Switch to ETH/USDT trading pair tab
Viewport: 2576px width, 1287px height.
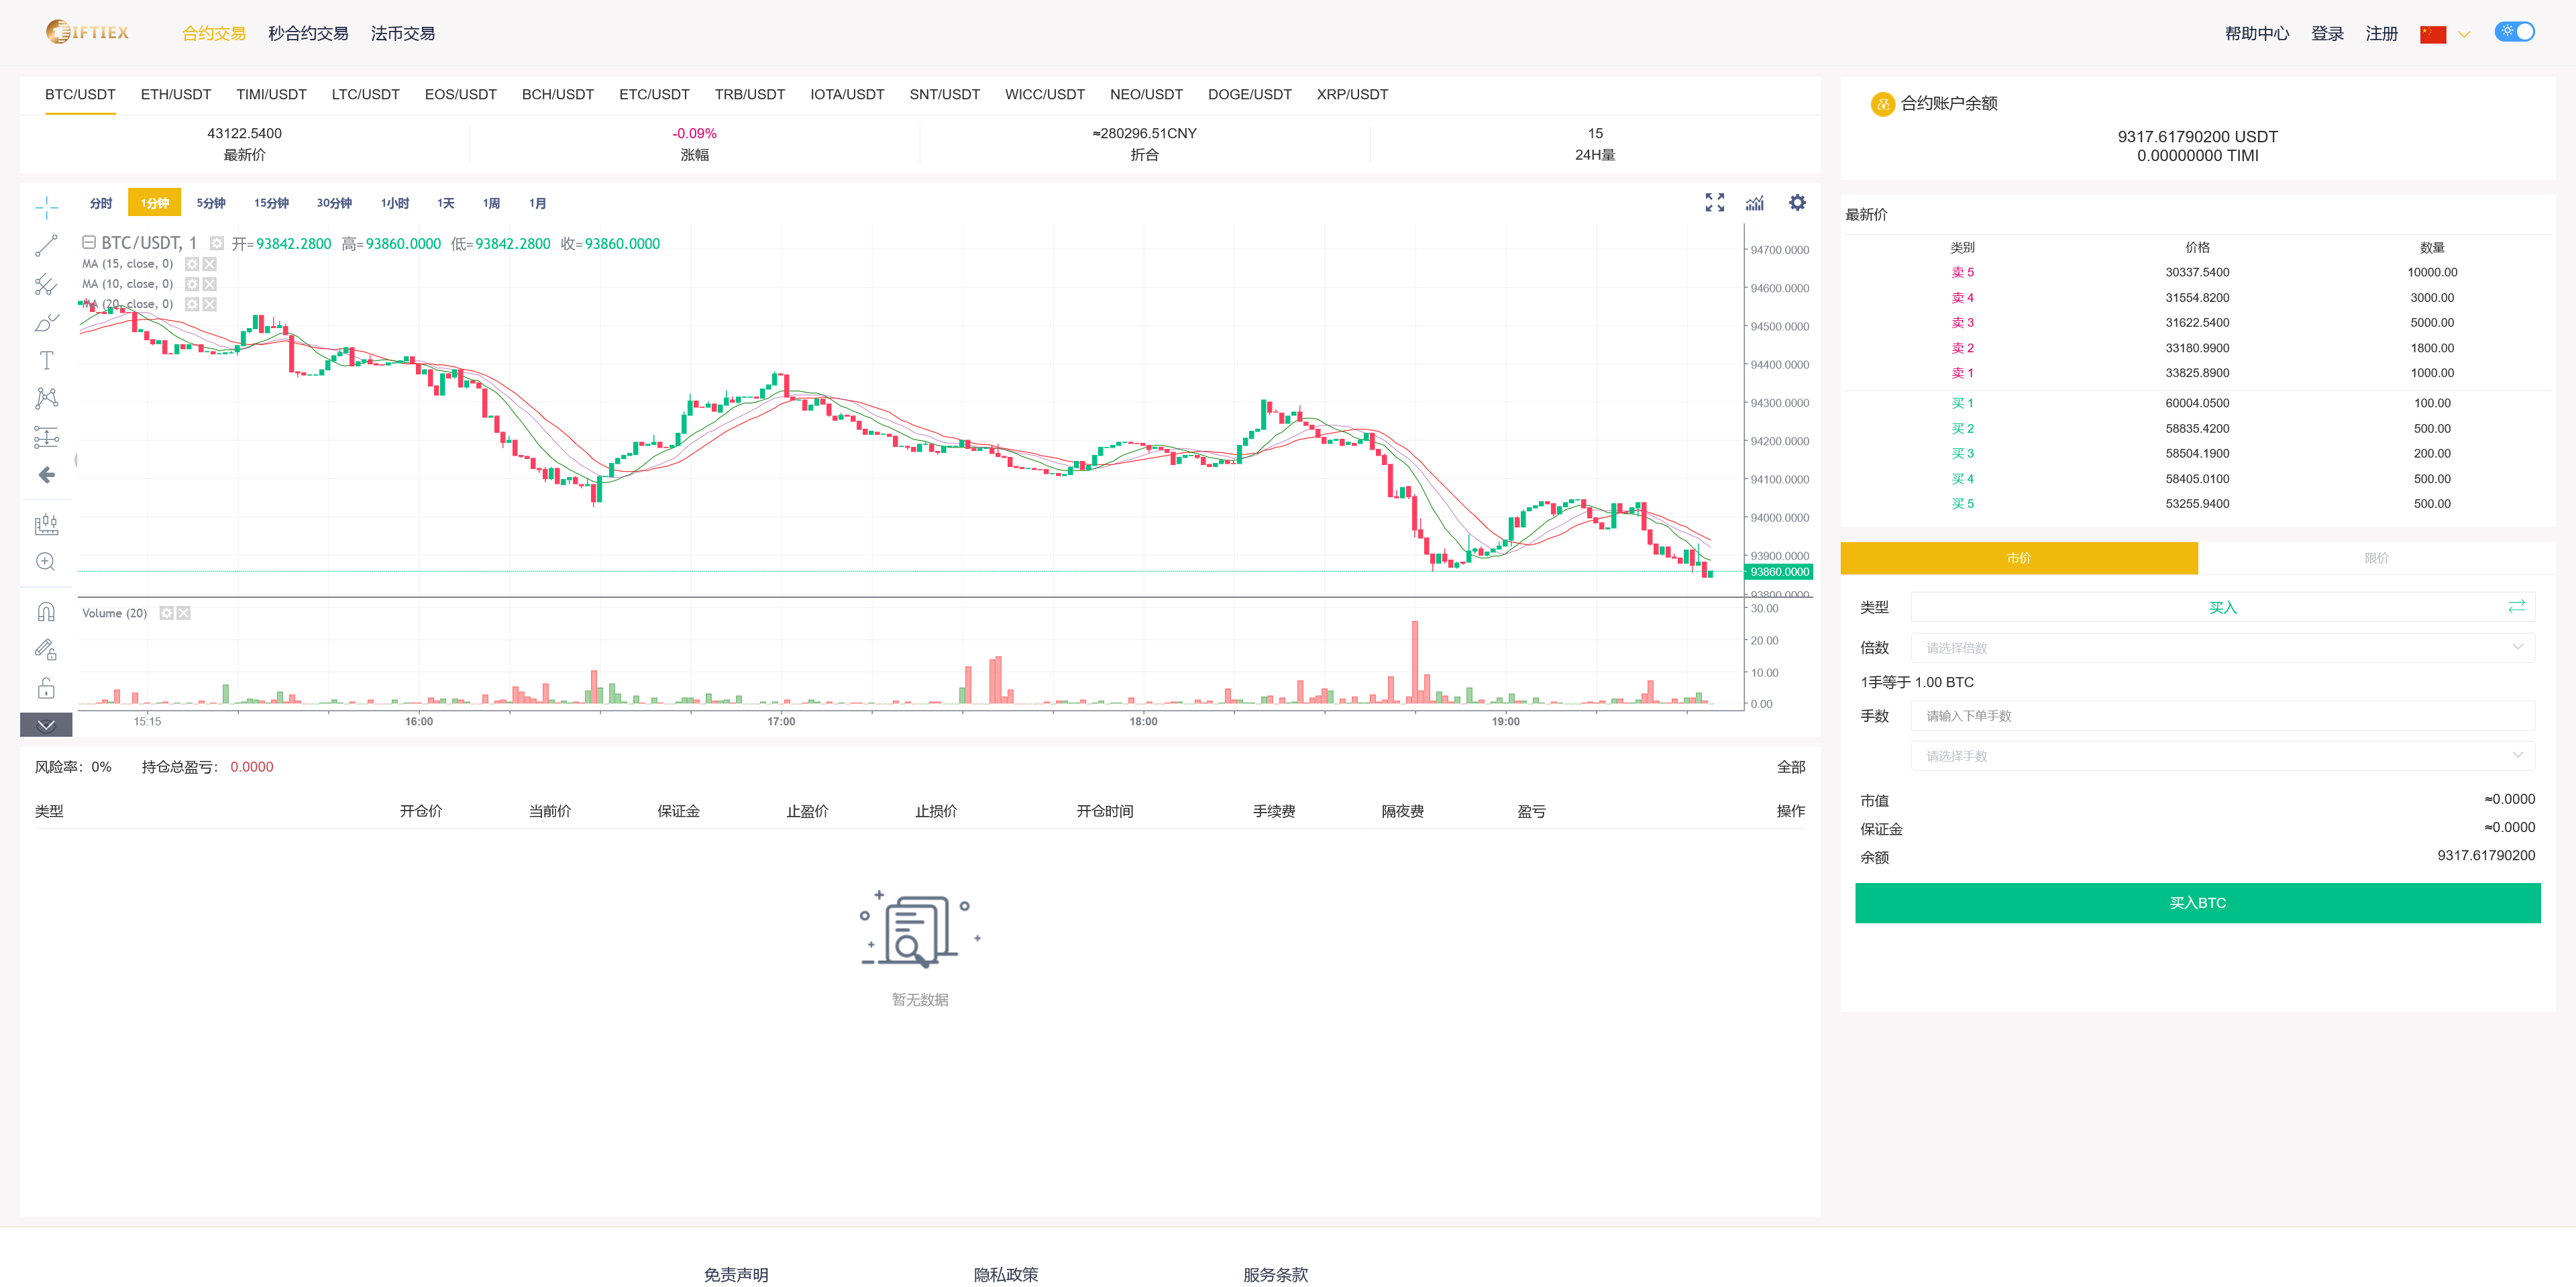coord(176,95)
